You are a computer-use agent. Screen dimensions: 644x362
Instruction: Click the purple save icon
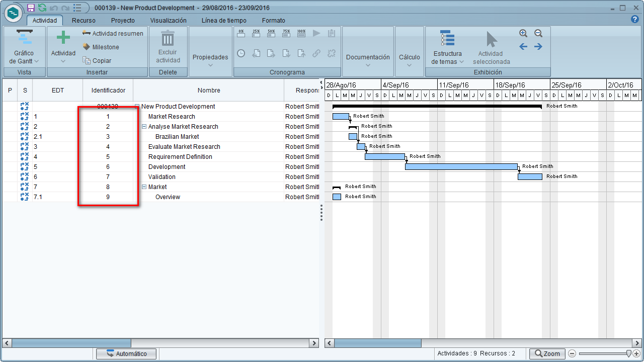pos(31,8)
